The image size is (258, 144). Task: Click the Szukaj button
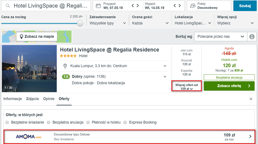pyautogui.click(x=245, y=6)
